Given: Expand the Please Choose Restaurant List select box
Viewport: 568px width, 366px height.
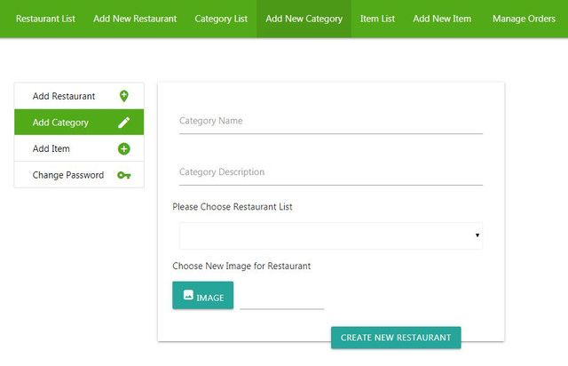Looking at the screenshot, I should [x=330, y=235].
